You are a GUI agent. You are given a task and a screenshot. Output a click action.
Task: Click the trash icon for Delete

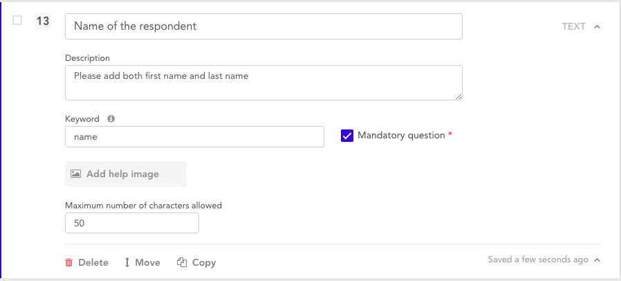pyautogui.click(x=68, y=263)
